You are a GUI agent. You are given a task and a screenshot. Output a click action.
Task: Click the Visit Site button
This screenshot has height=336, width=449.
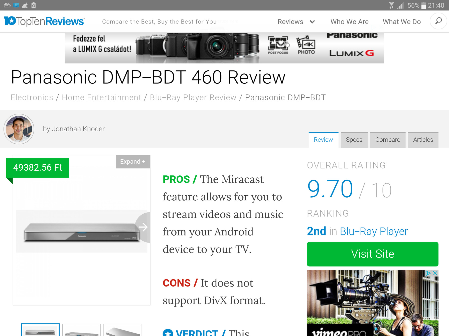click(x=373, y=254)
